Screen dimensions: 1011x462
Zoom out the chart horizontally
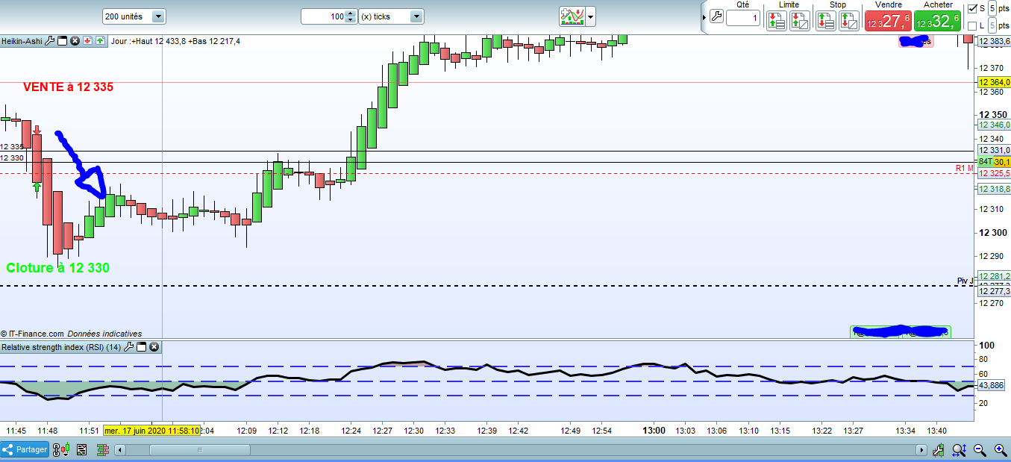pyautogui.click(x=980, y=450)
